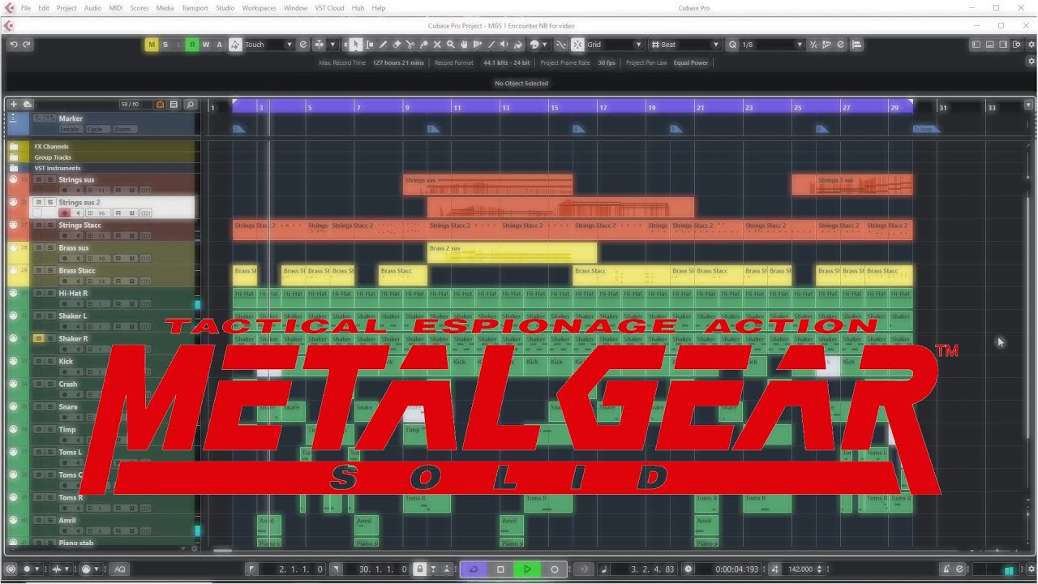1038x584 pixels.
Task: Toggle global Solo S state button
Action: point(165,45)
